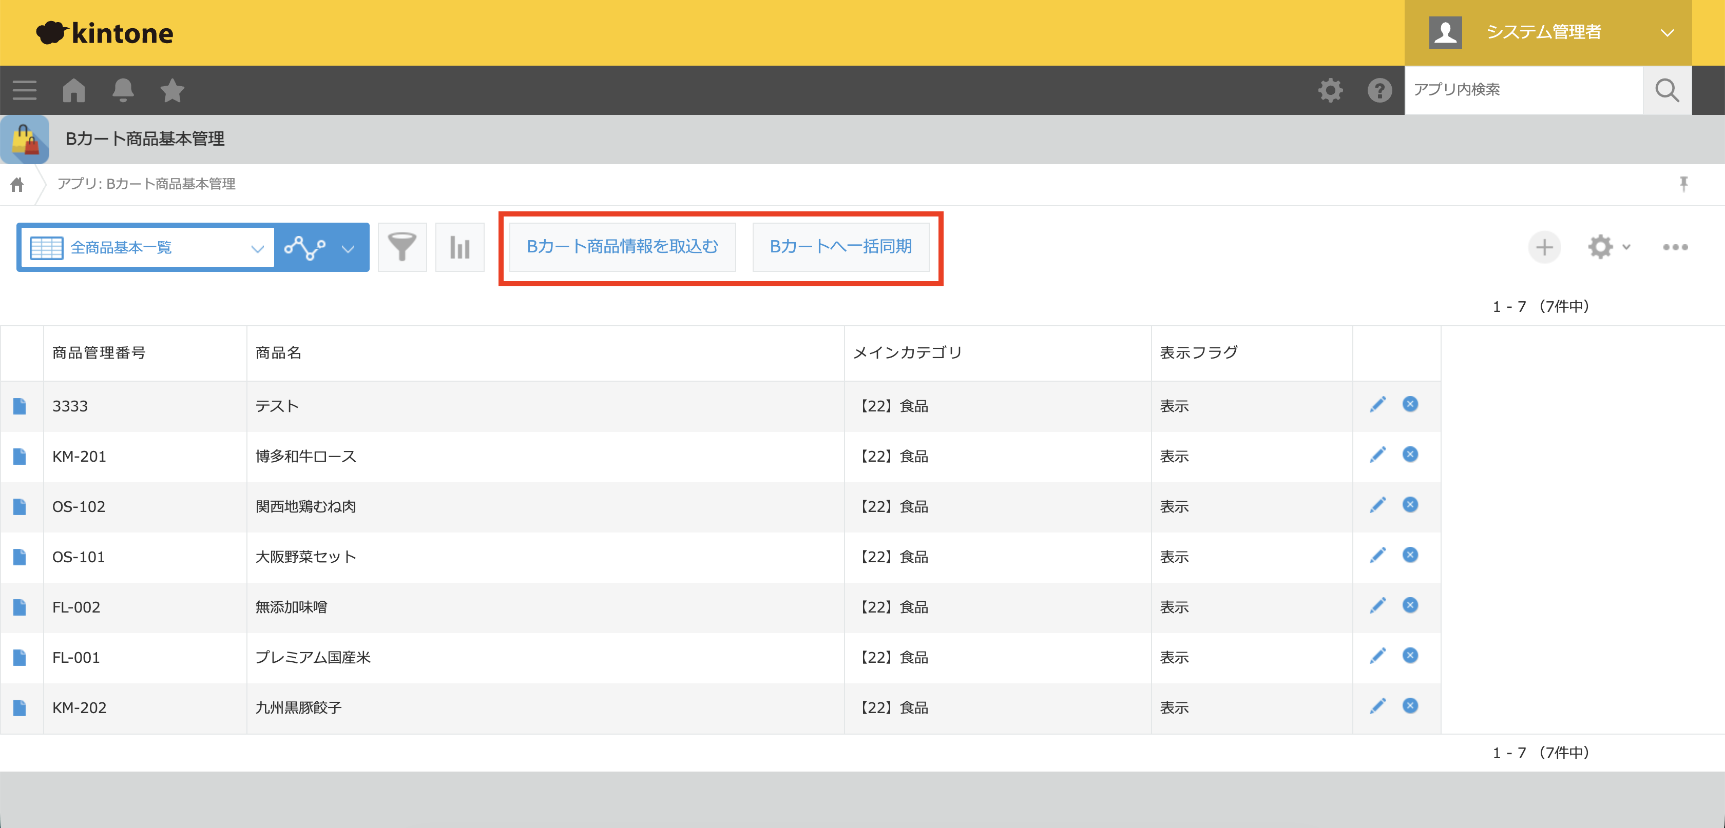This screenshot has height=828, width=1725.
Task: Open the favorites star icon
Action: tap(172, 90)
